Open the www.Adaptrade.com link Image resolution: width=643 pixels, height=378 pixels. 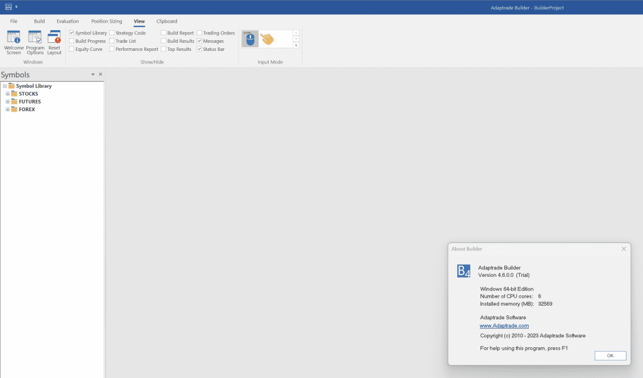pos(504,326)
